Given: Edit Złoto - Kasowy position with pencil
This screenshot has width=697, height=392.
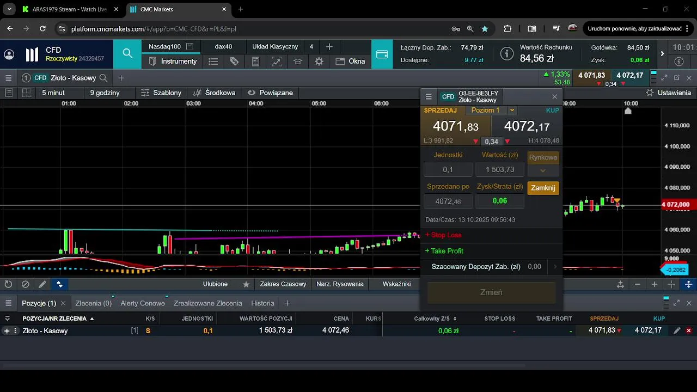Looking at the screenshot, I should click(677, 330).
